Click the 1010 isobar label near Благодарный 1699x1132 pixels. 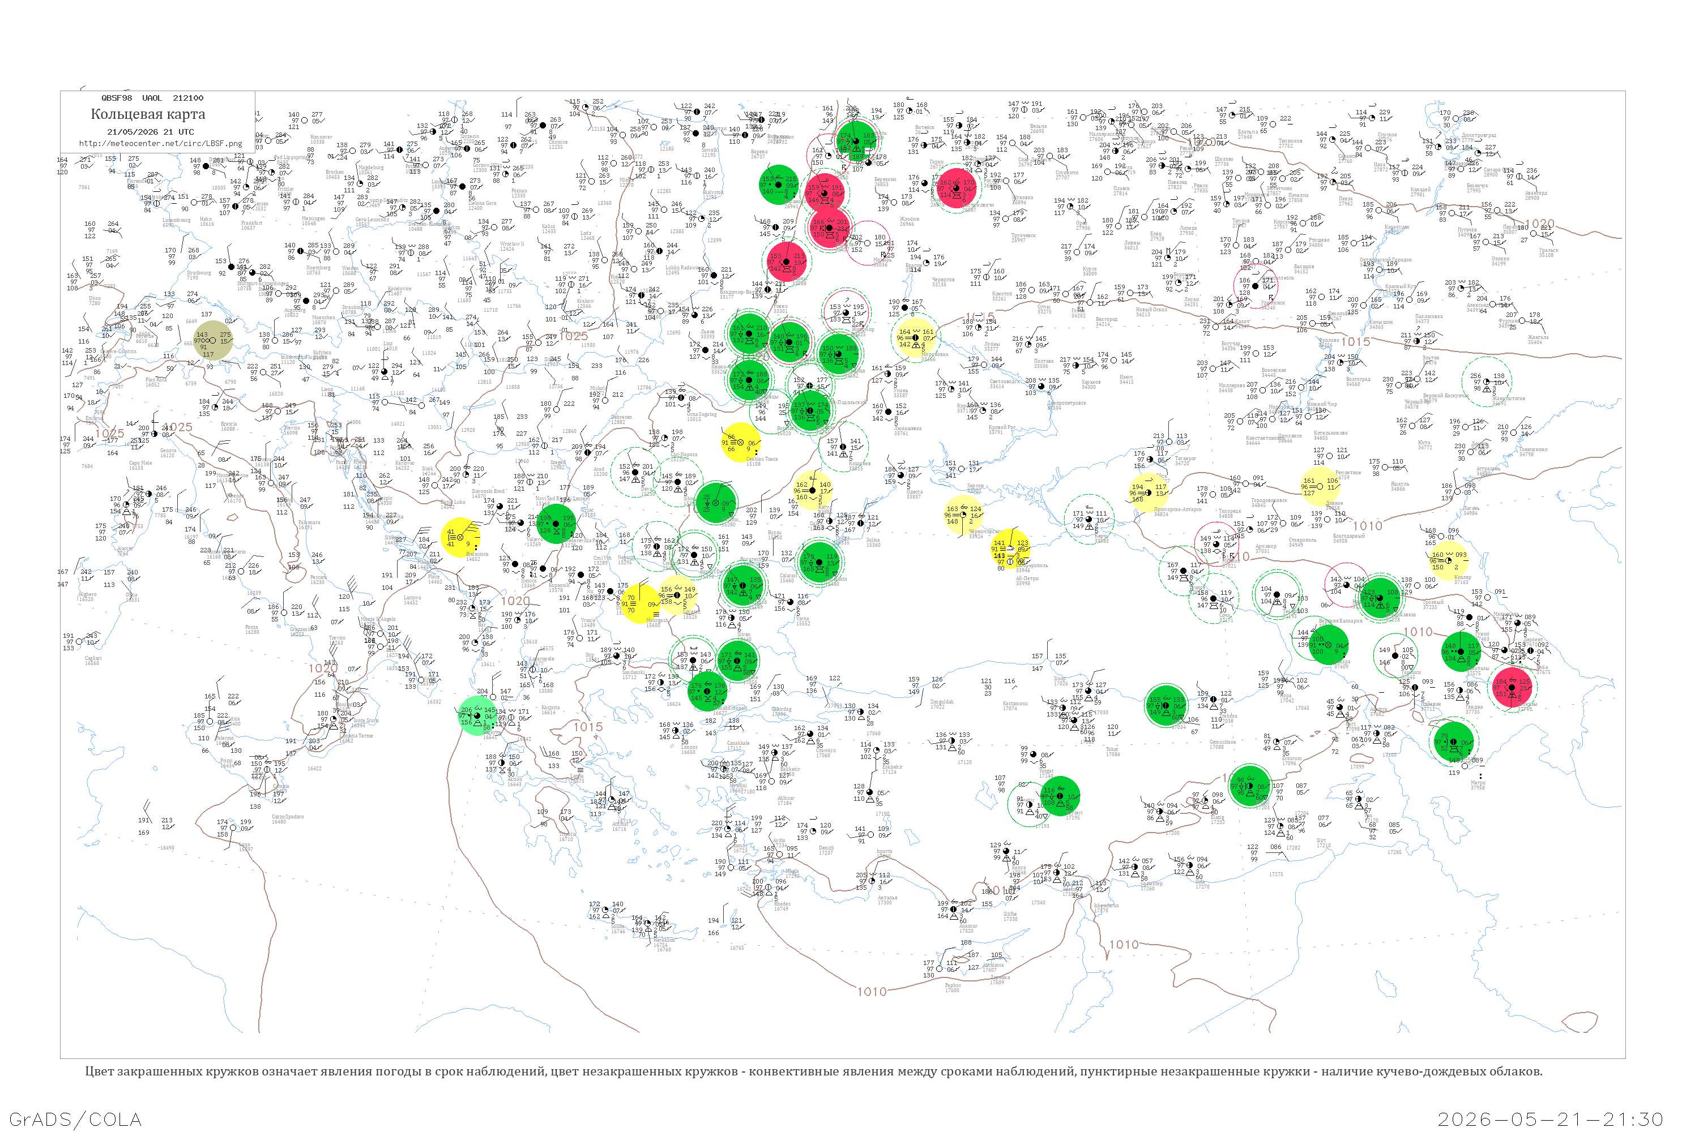click(x=1368, y=526)
